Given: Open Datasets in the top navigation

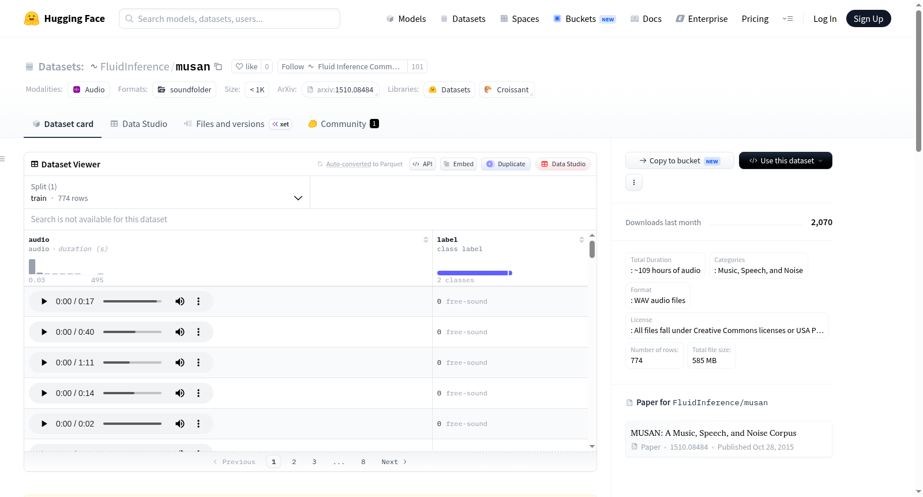Looking at the screenshot, I should (x=463, y=18).
